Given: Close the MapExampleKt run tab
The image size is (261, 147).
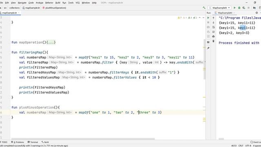Looking at the screenshot, I should [234, 13].
